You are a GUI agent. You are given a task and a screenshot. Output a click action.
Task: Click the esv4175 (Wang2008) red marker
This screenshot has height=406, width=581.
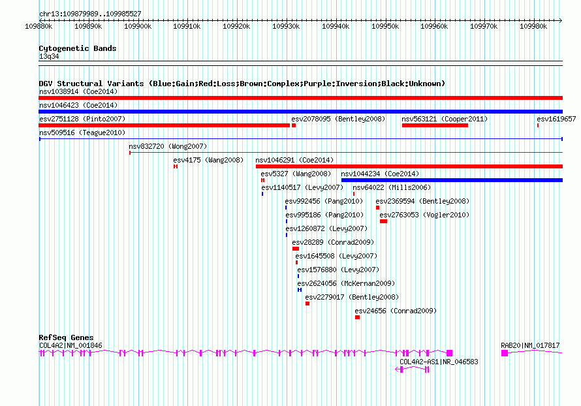tap(176, 166)
